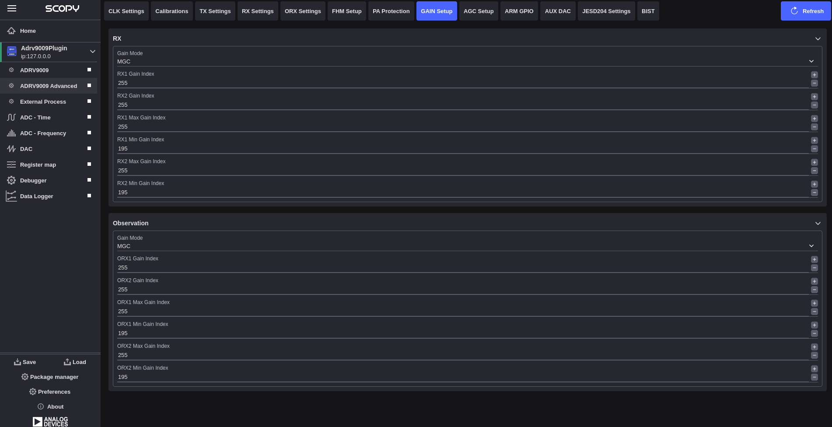The image size is (832, 427).
Task: Toggle the Data Logger square indicator
Action: pyautogui.click(x=89, y=196)
